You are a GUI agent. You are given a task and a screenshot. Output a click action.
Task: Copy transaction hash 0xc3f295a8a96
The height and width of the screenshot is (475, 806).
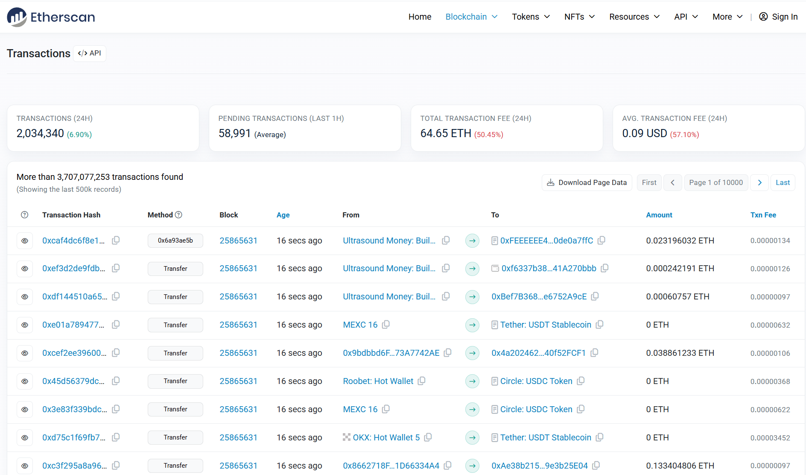[116, 466]
